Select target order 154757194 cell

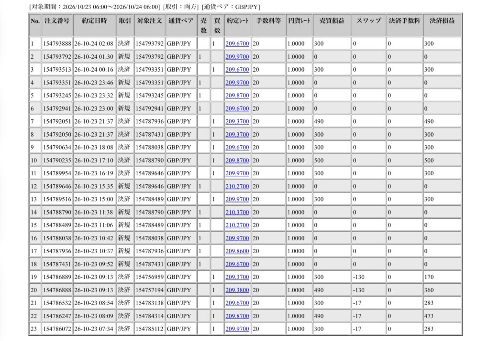click(x=150, y=290)
